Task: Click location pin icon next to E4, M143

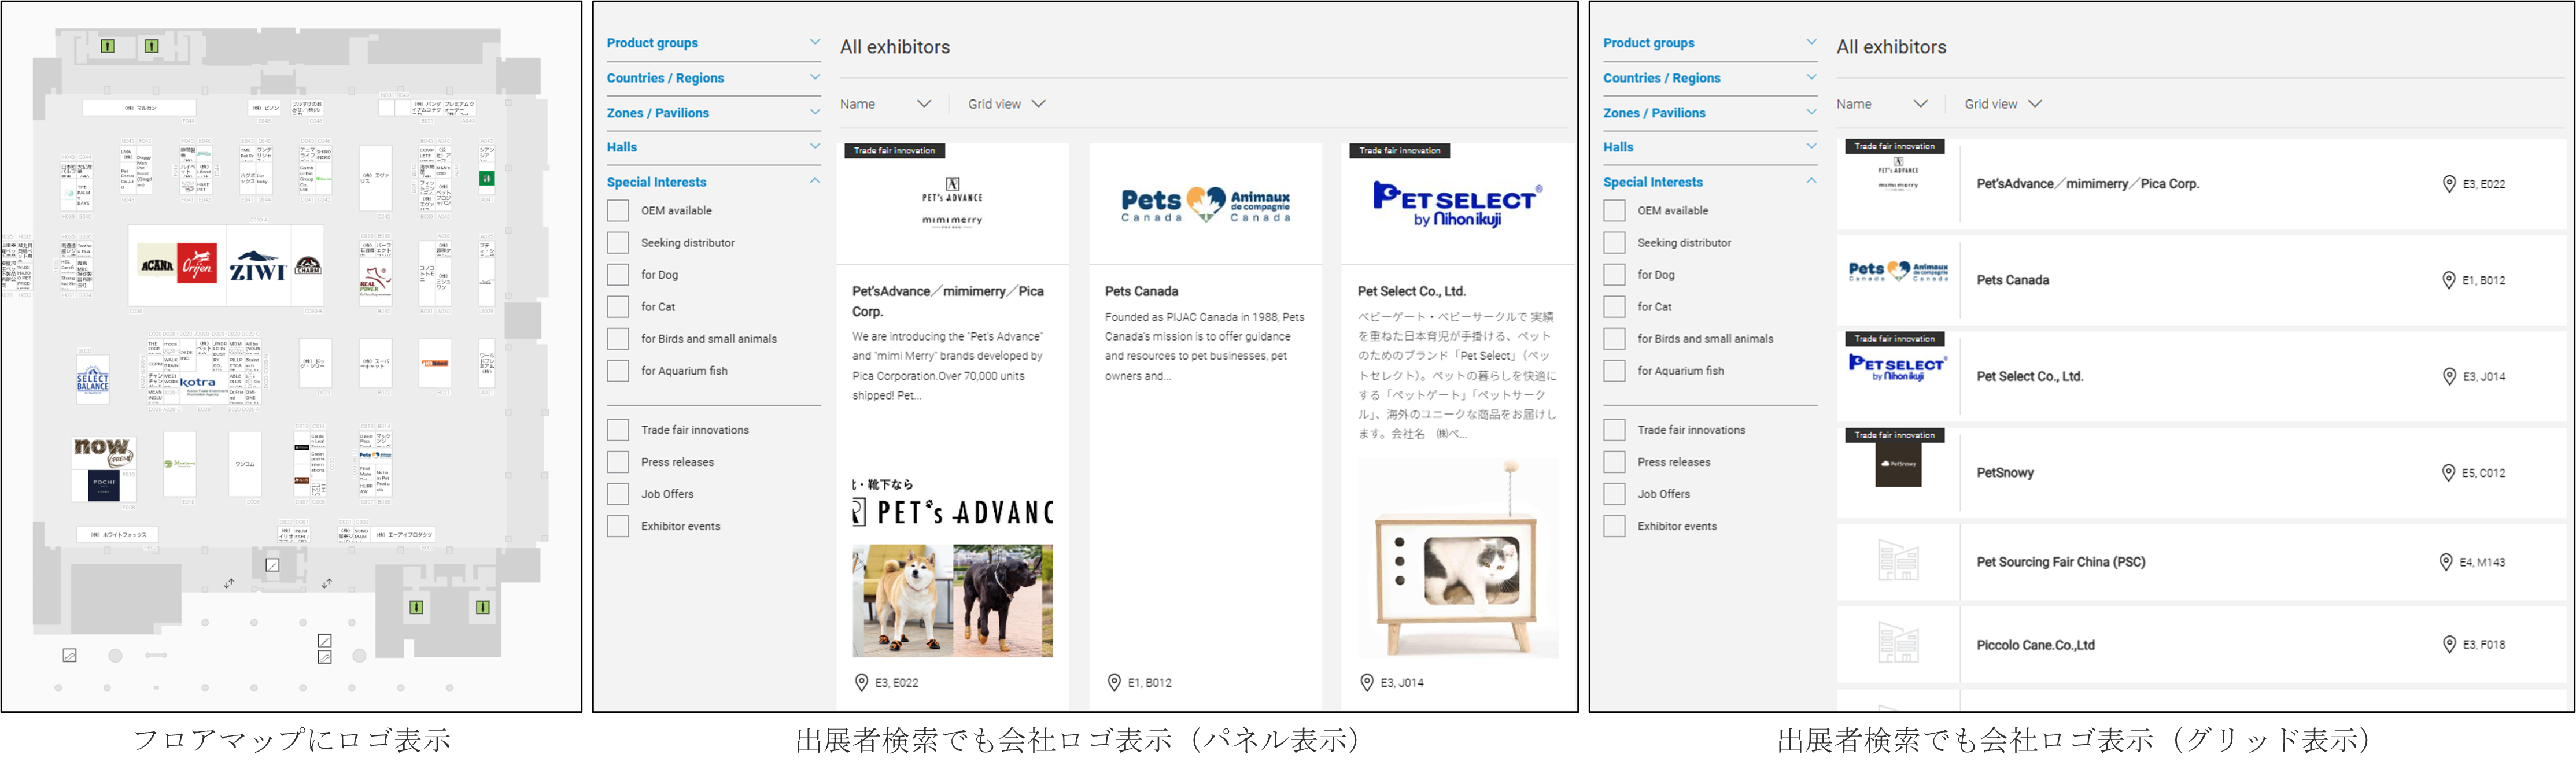Action: pos(2446,562)
